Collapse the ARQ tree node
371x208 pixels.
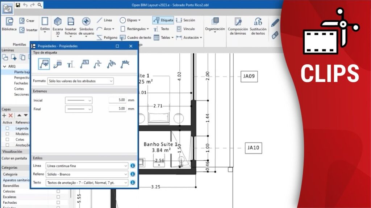pyautogui.click(x=4, y=66)
